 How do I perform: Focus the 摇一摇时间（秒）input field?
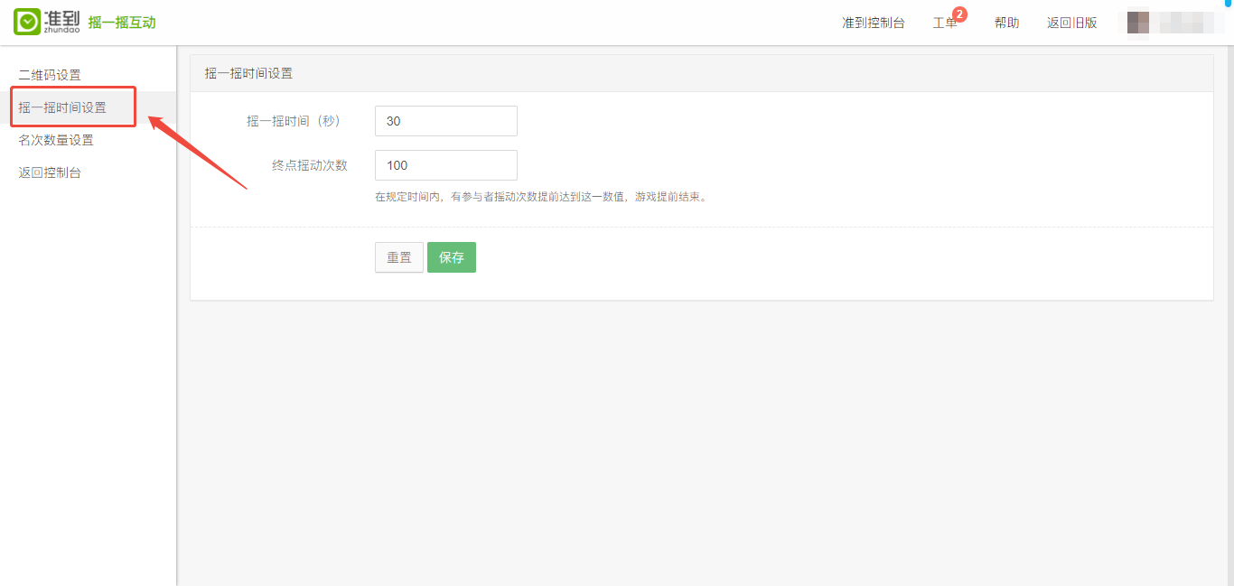point(445,121)
